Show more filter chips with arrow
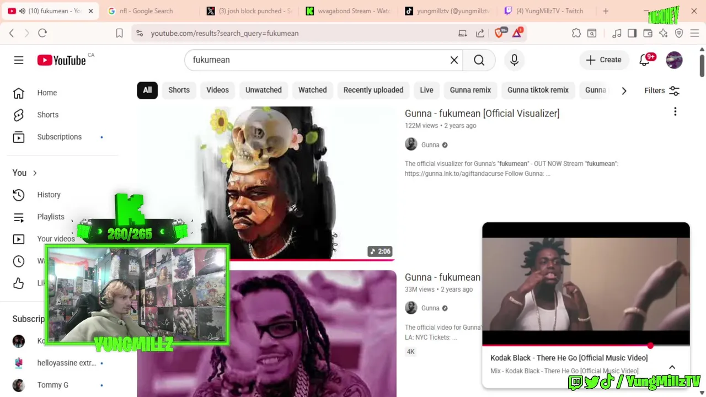 [x=624, y=90]
